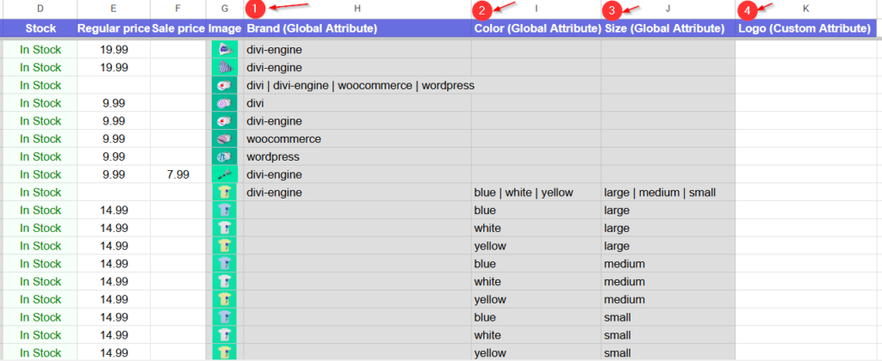
Task: Select the brand cell containing only 'divi'
Action: [x=357, y=103]
